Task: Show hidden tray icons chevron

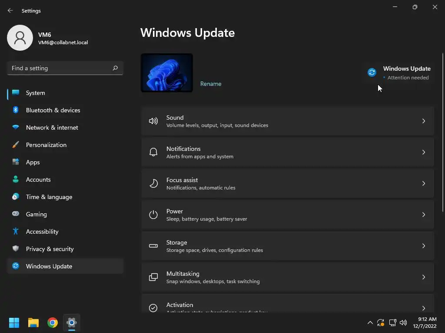Action: click(370, 323)
